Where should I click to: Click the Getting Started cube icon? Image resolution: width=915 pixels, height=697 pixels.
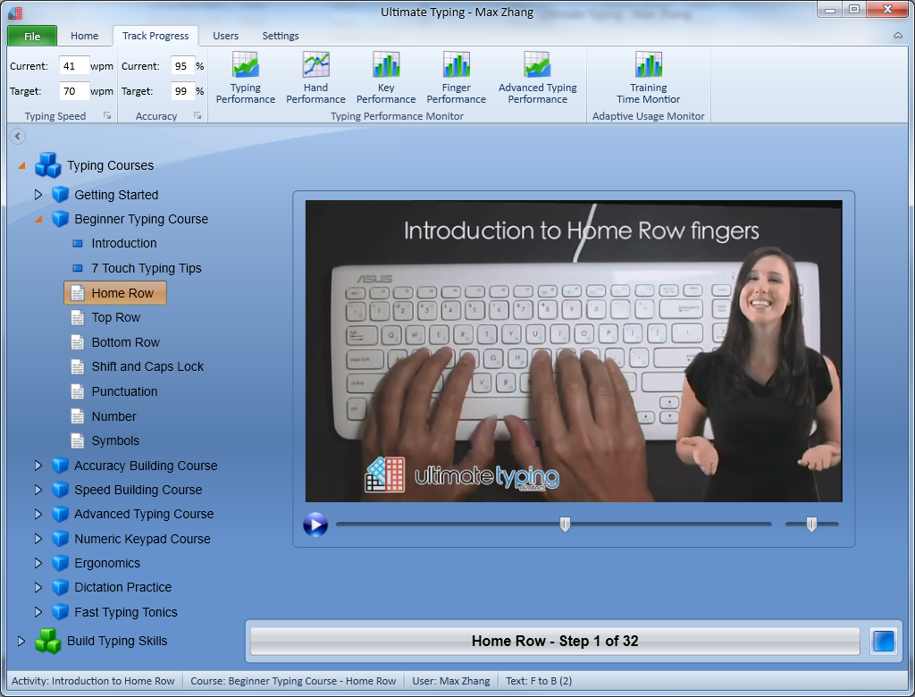point(61,195)
